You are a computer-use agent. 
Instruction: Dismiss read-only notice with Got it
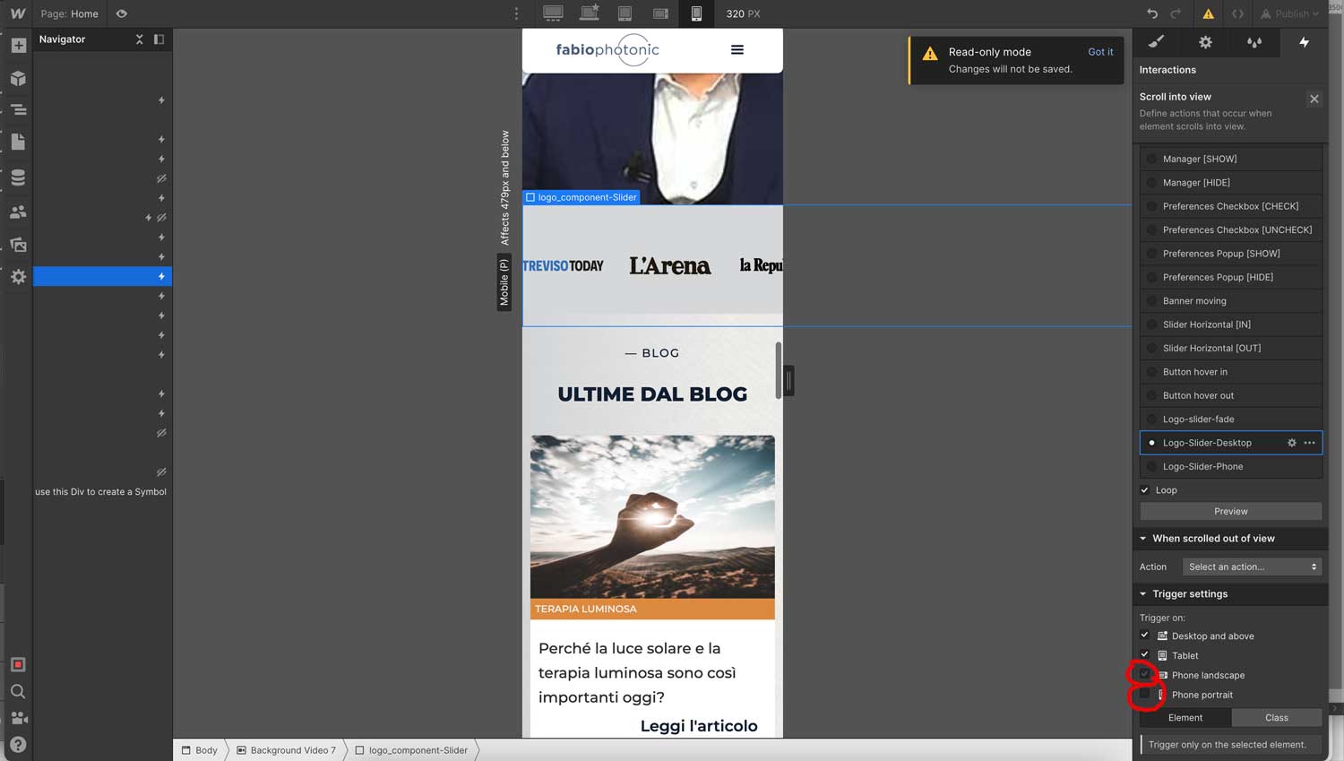coord(1100,51)
